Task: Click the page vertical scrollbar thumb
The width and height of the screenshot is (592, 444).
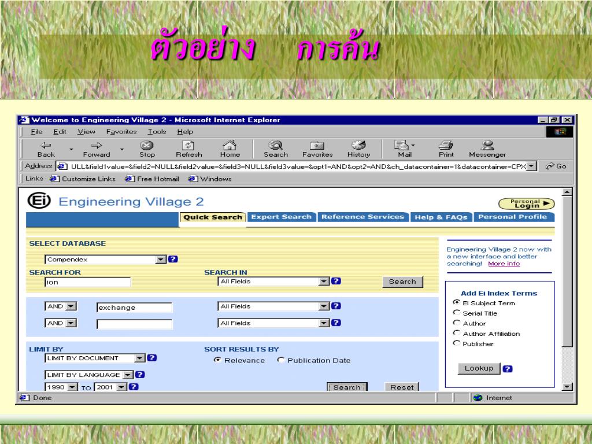Action: tap(567, 271)
